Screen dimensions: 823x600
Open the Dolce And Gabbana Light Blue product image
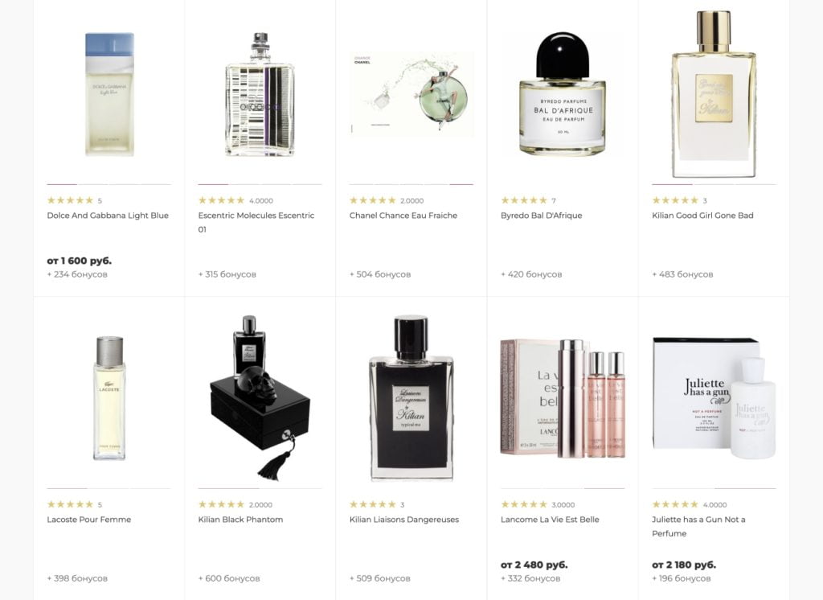(109, 95)
